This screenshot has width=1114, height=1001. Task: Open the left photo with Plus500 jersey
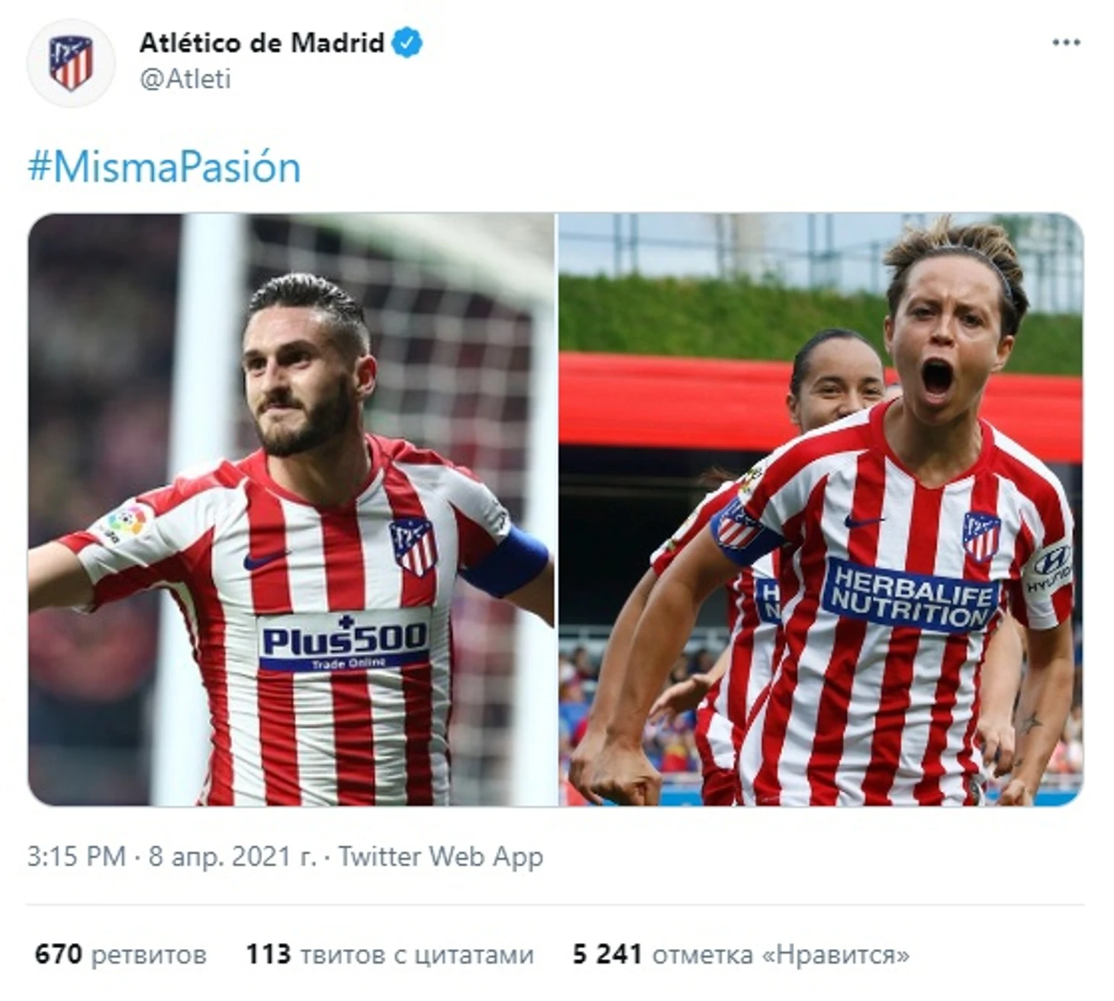(x=291, y=509)
